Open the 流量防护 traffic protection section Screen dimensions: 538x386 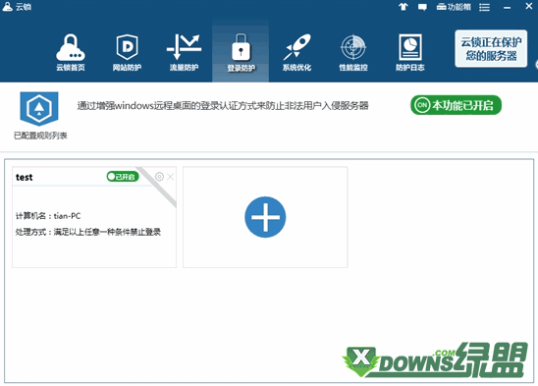[184, 52]
